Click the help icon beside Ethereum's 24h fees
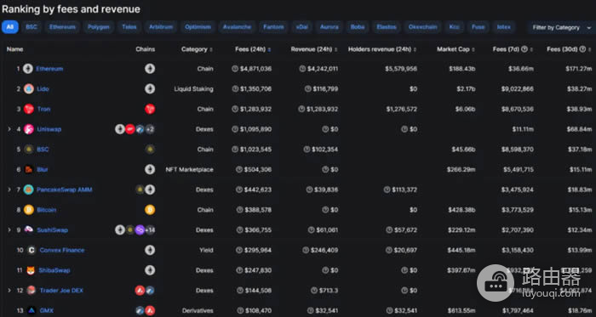Screen dimensions: 596x317 (235, 69)
